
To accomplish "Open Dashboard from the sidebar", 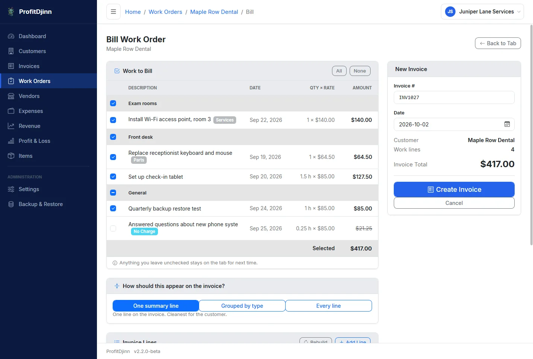I will tap(48, 36).
